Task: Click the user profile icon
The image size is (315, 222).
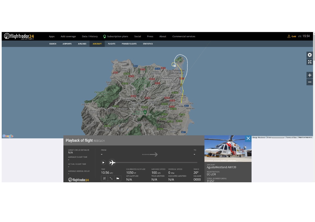Action: point(289,36)
